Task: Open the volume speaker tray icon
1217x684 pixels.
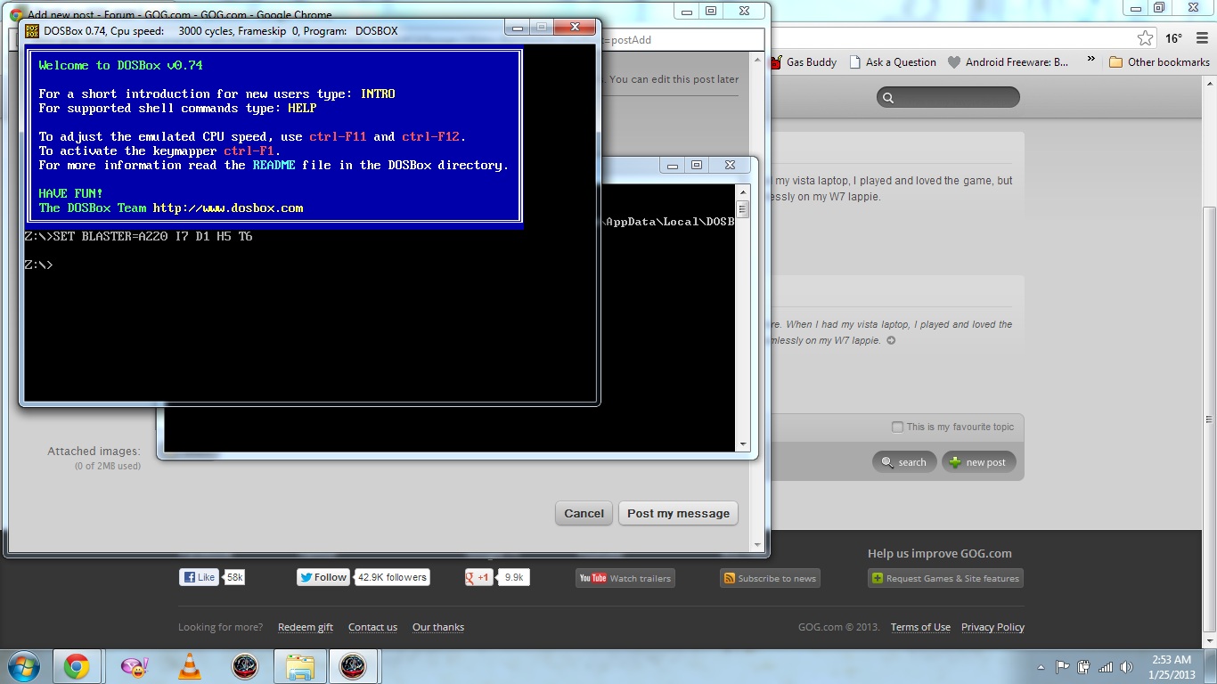Action: pos(1127,666)
